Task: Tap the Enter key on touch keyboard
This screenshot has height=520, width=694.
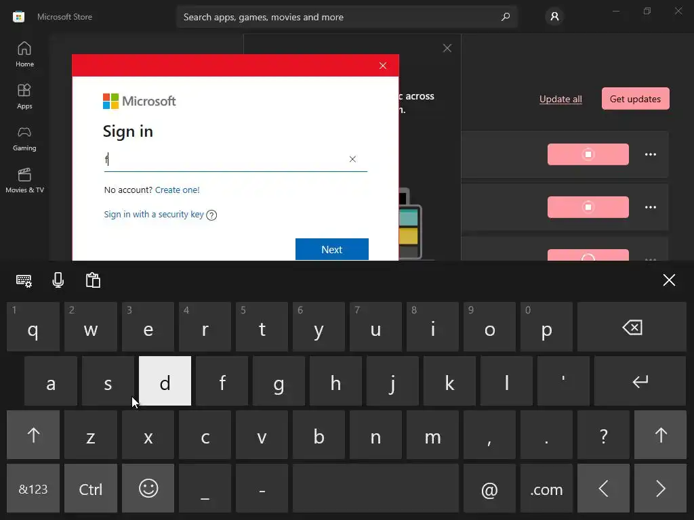Action: click(x=640, y=381)
